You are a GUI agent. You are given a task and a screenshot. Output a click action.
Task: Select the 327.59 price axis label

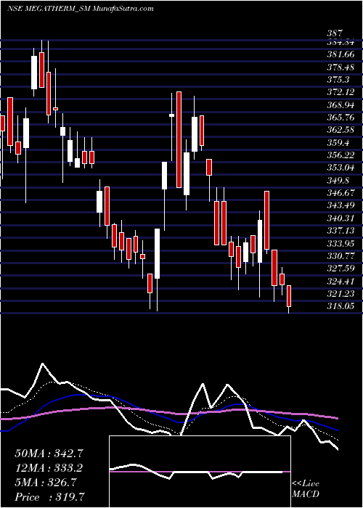tap(340, 269)
